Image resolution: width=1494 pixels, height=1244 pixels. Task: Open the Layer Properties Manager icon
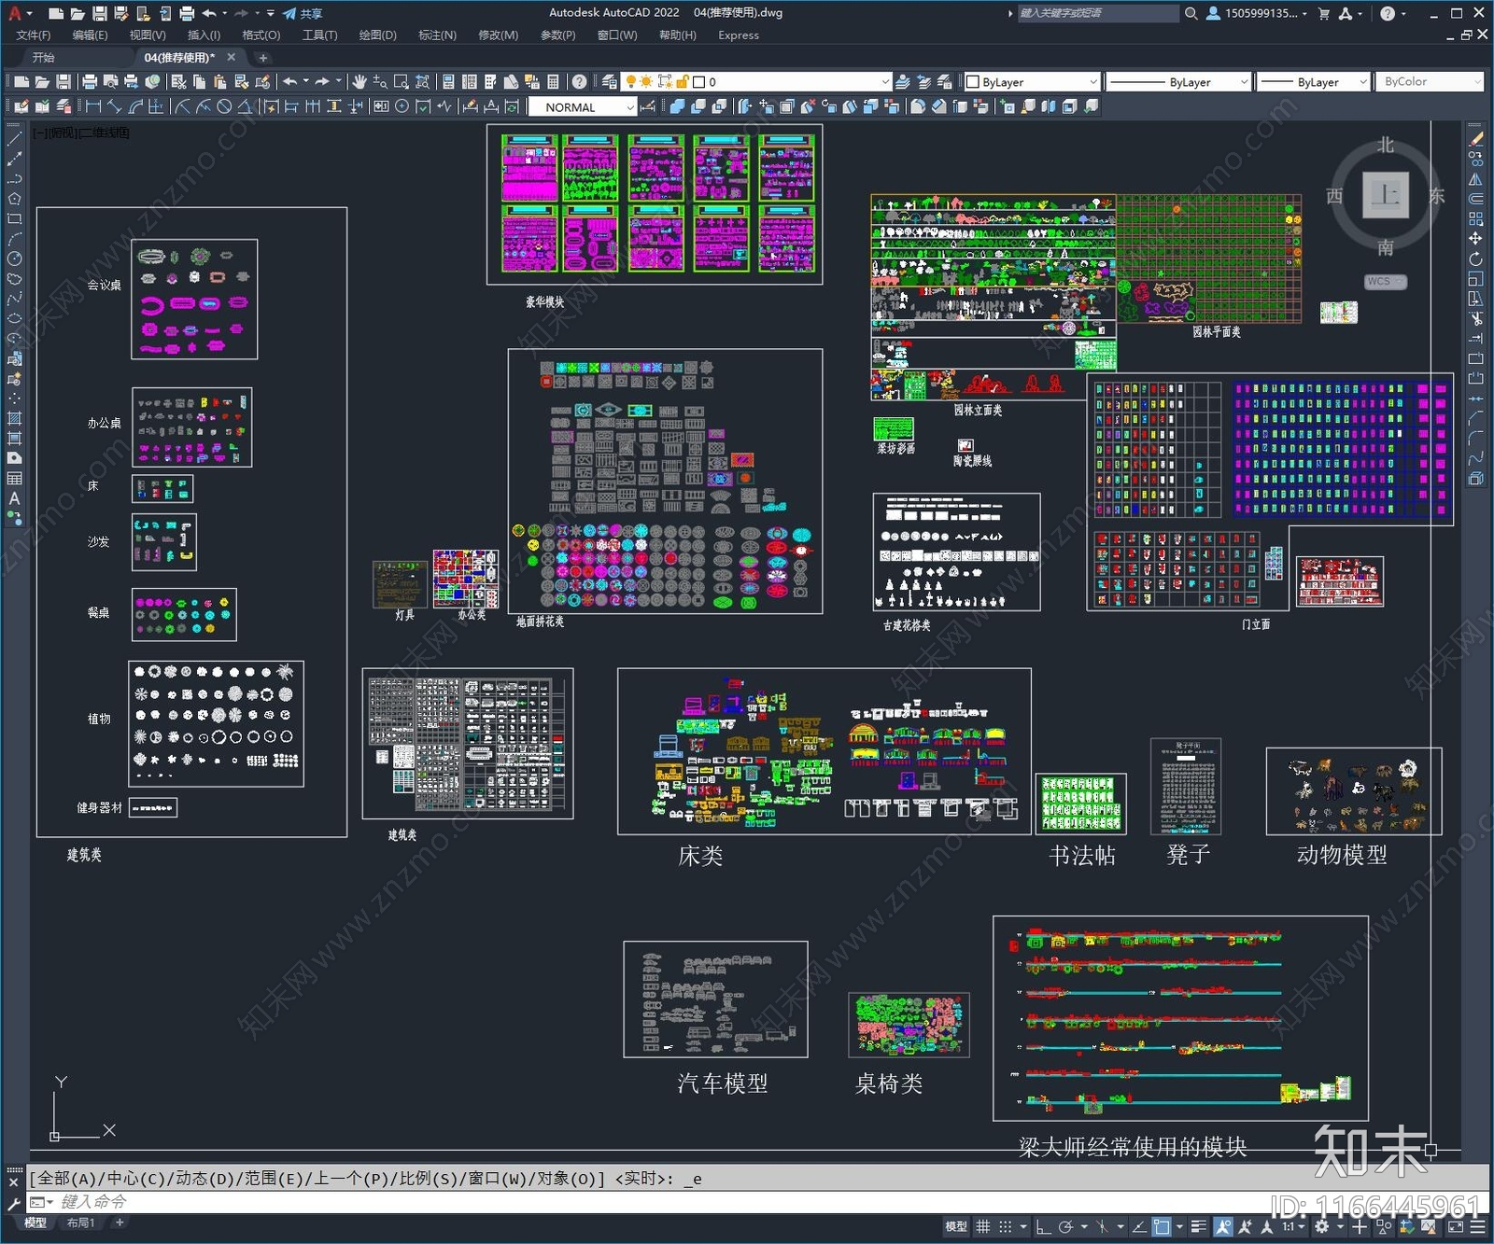point(610,82)
